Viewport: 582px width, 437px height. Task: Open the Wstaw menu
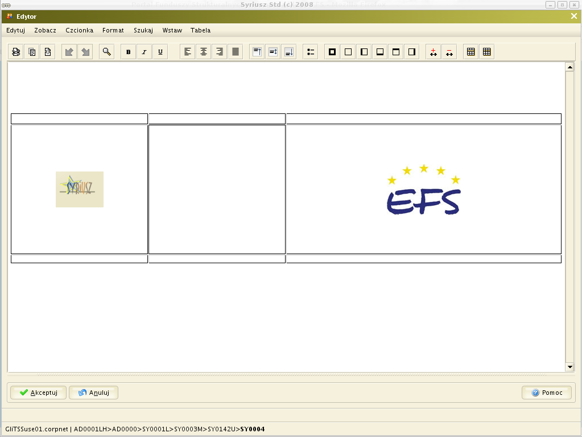(x=172, y=30)
